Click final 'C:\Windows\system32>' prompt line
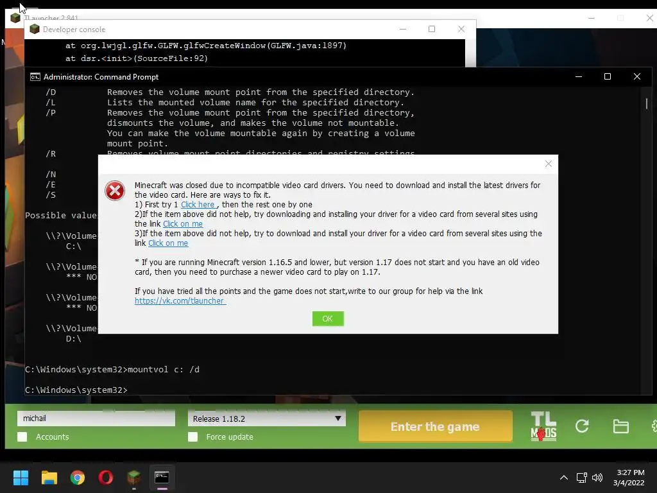The height and width of the screenshot is (493, 657). (76, 390)
